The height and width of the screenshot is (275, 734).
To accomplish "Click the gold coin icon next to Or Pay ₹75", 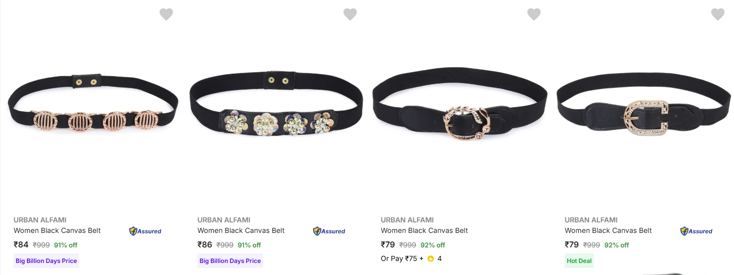I will tap(430, 259).
